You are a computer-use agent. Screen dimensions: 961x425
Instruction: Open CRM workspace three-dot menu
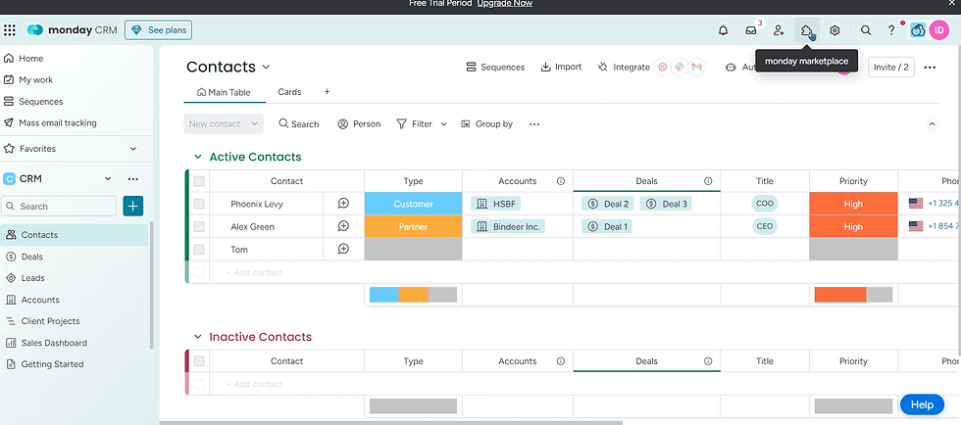tap(133, 179)
